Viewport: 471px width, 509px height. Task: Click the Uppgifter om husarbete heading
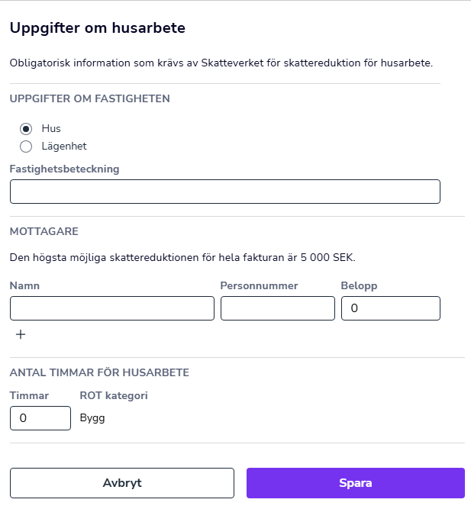point(98,28)
